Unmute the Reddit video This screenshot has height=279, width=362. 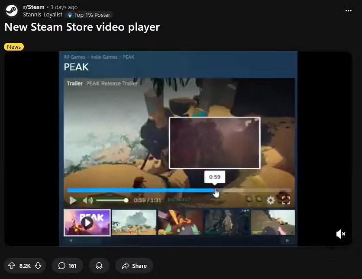pyautogui.click(x=340, y=234)
